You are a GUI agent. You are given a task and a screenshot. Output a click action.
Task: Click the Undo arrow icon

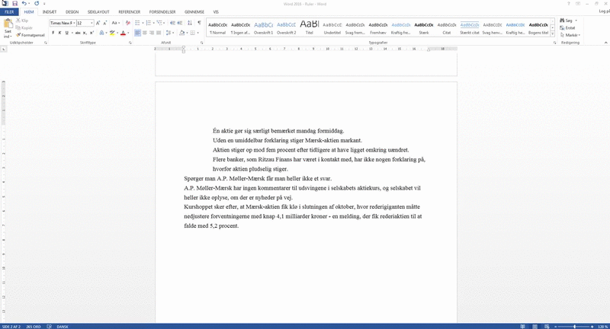24,4
